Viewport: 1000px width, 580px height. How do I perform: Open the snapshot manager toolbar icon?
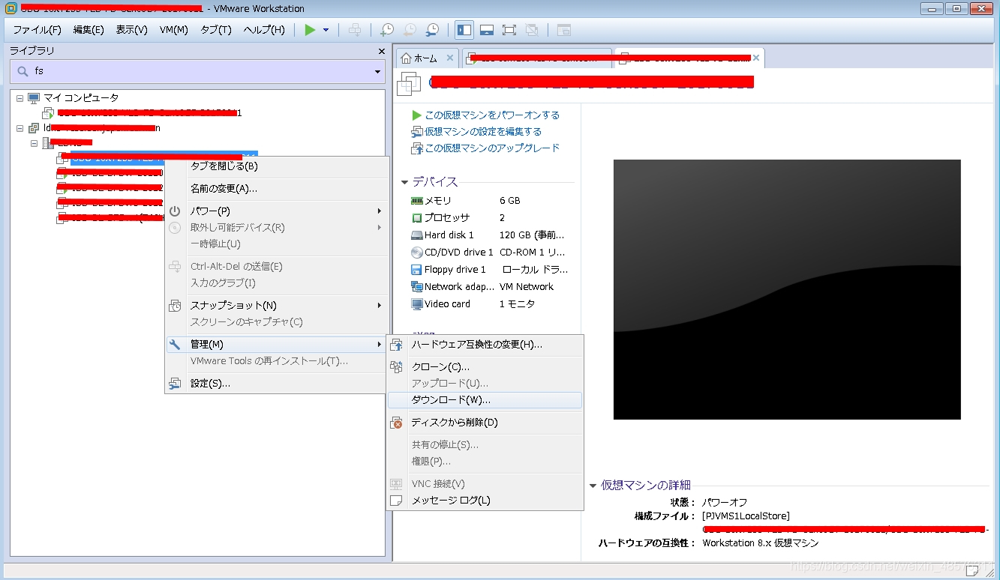432,30
